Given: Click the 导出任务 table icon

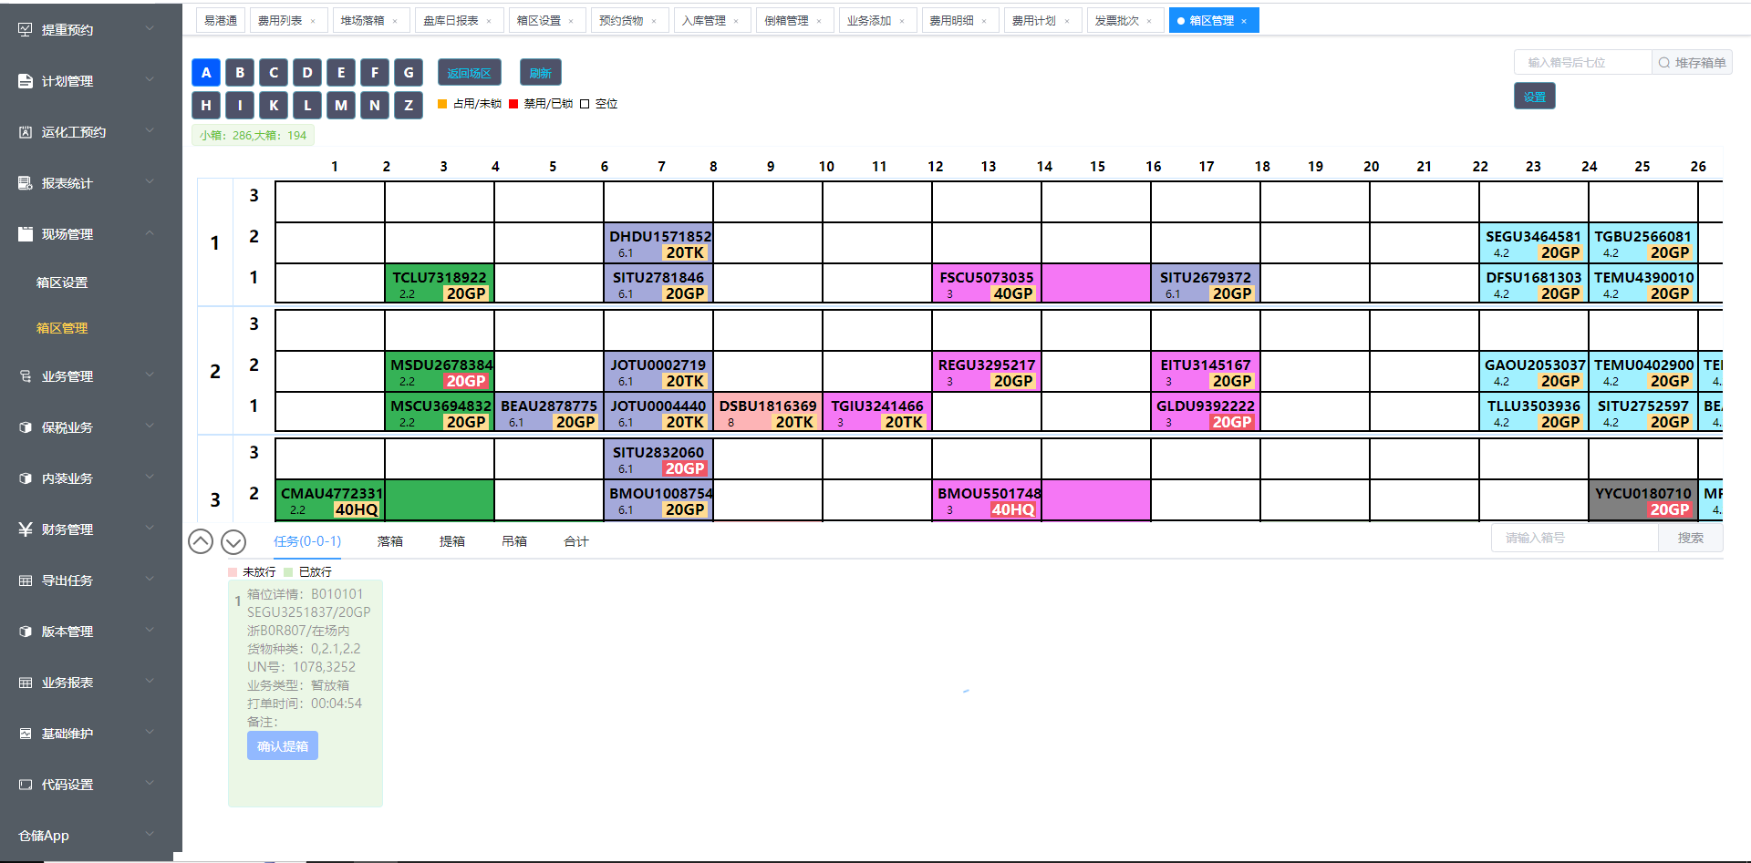Looking at the screenshot, I should [x=26, y=580].
